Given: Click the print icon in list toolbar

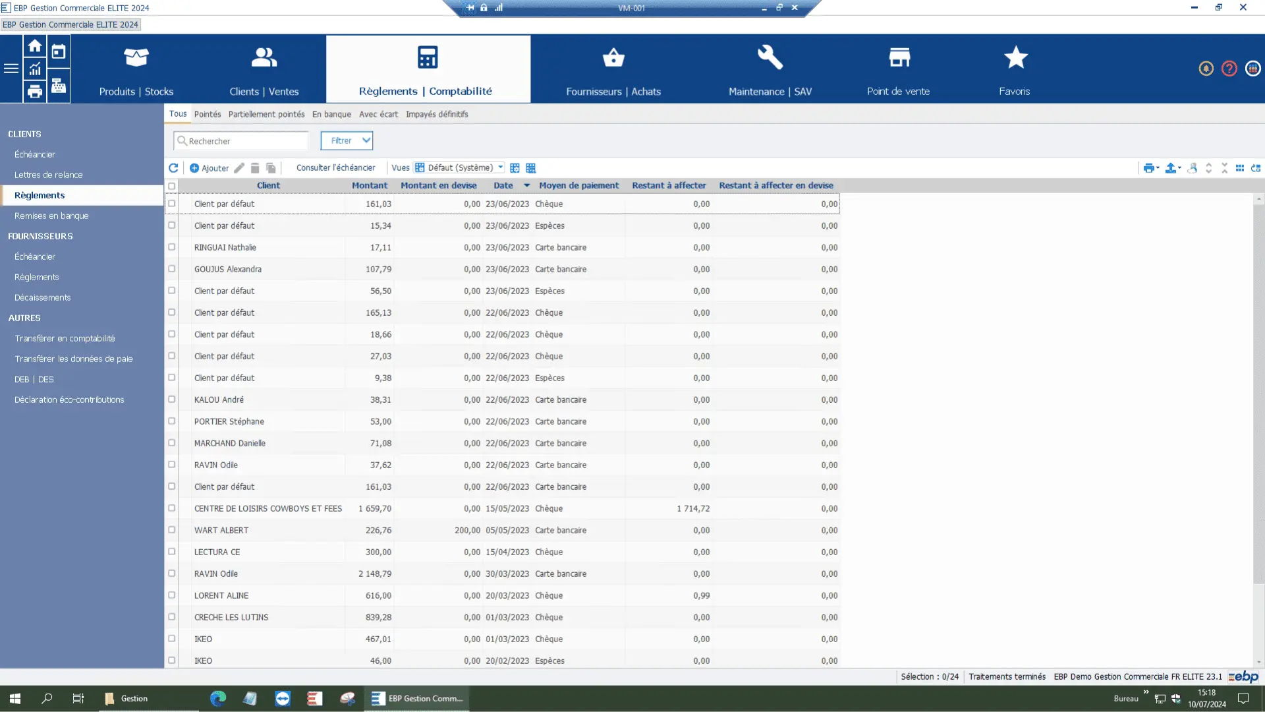Looking at the screenshot, I should pos(1148,168).
